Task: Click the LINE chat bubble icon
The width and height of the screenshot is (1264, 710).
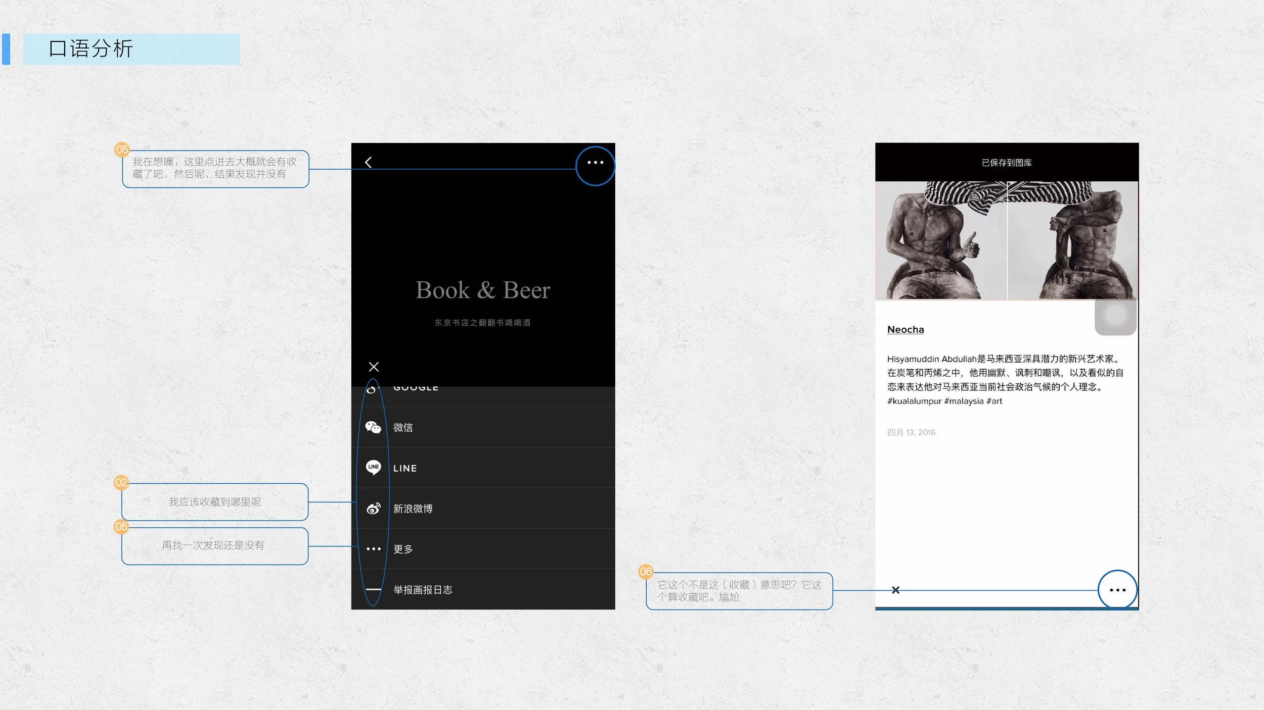Action: pos(373,468)
